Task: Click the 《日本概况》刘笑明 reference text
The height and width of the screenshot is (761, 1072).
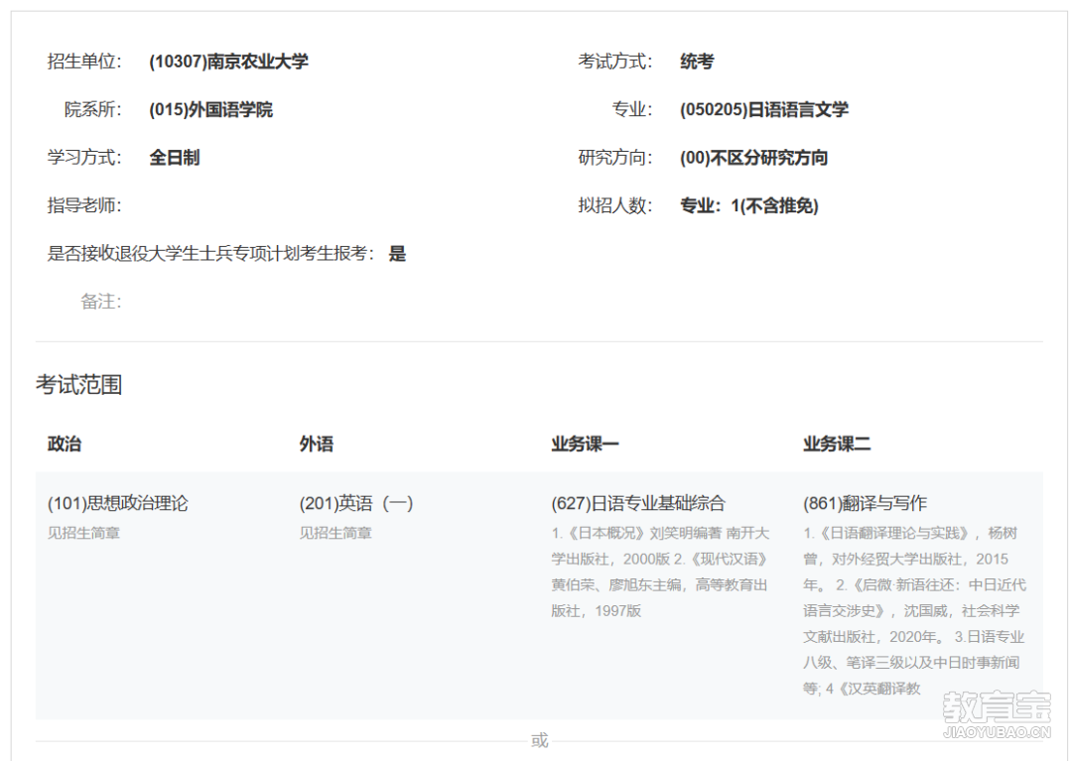Action: tap(660, 571)
